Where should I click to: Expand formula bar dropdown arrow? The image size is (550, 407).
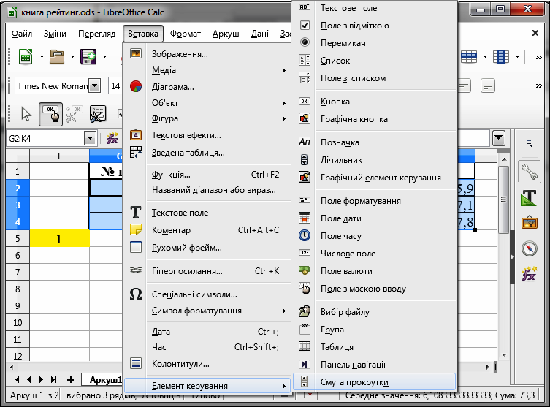[498, 138]
